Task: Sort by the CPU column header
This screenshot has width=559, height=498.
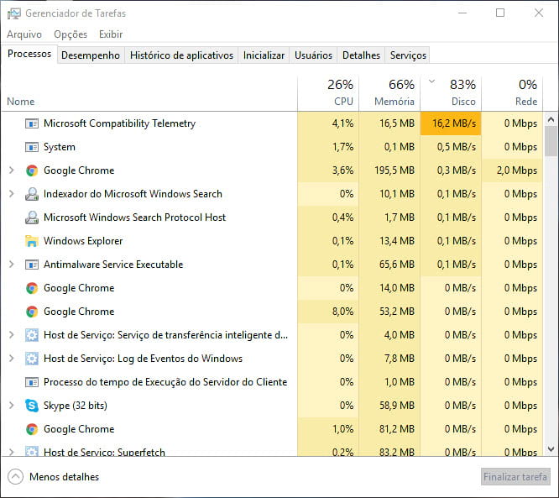Action: pos(328,92)
